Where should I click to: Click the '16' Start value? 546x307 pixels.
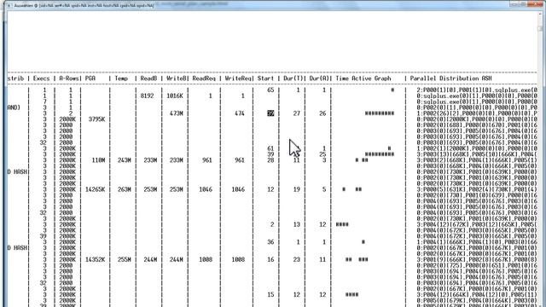point(270,259)
